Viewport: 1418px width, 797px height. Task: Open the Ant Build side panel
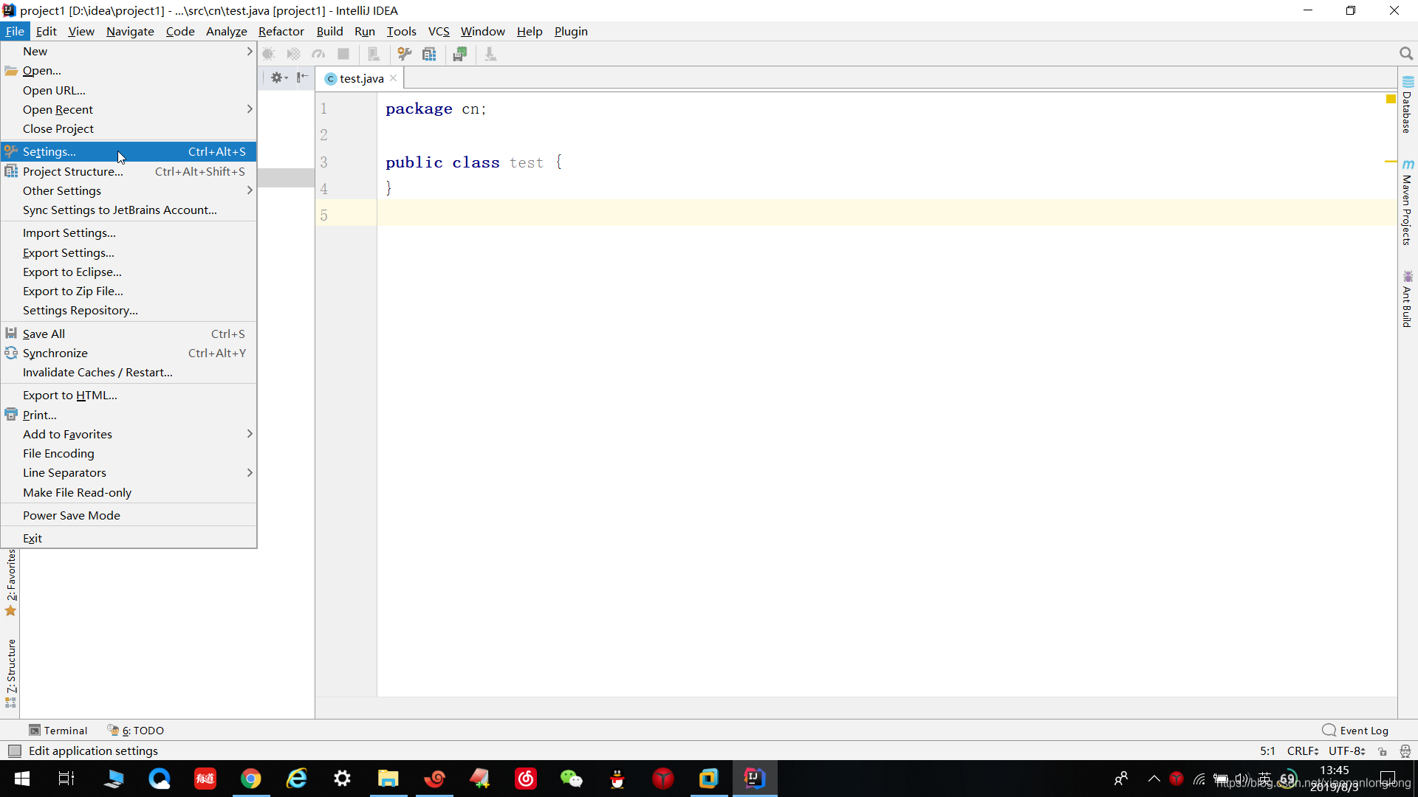point(1408,299)
